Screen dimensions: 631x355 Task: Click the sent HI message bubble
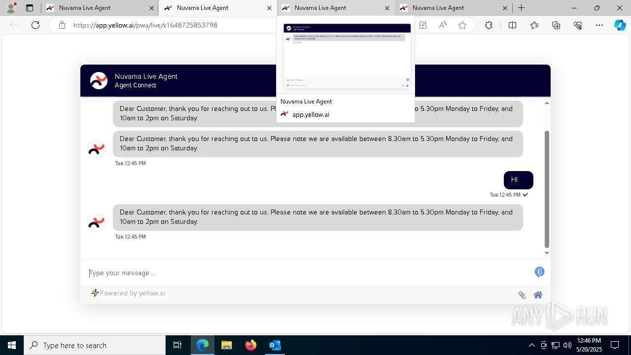[x=519, y=180]
